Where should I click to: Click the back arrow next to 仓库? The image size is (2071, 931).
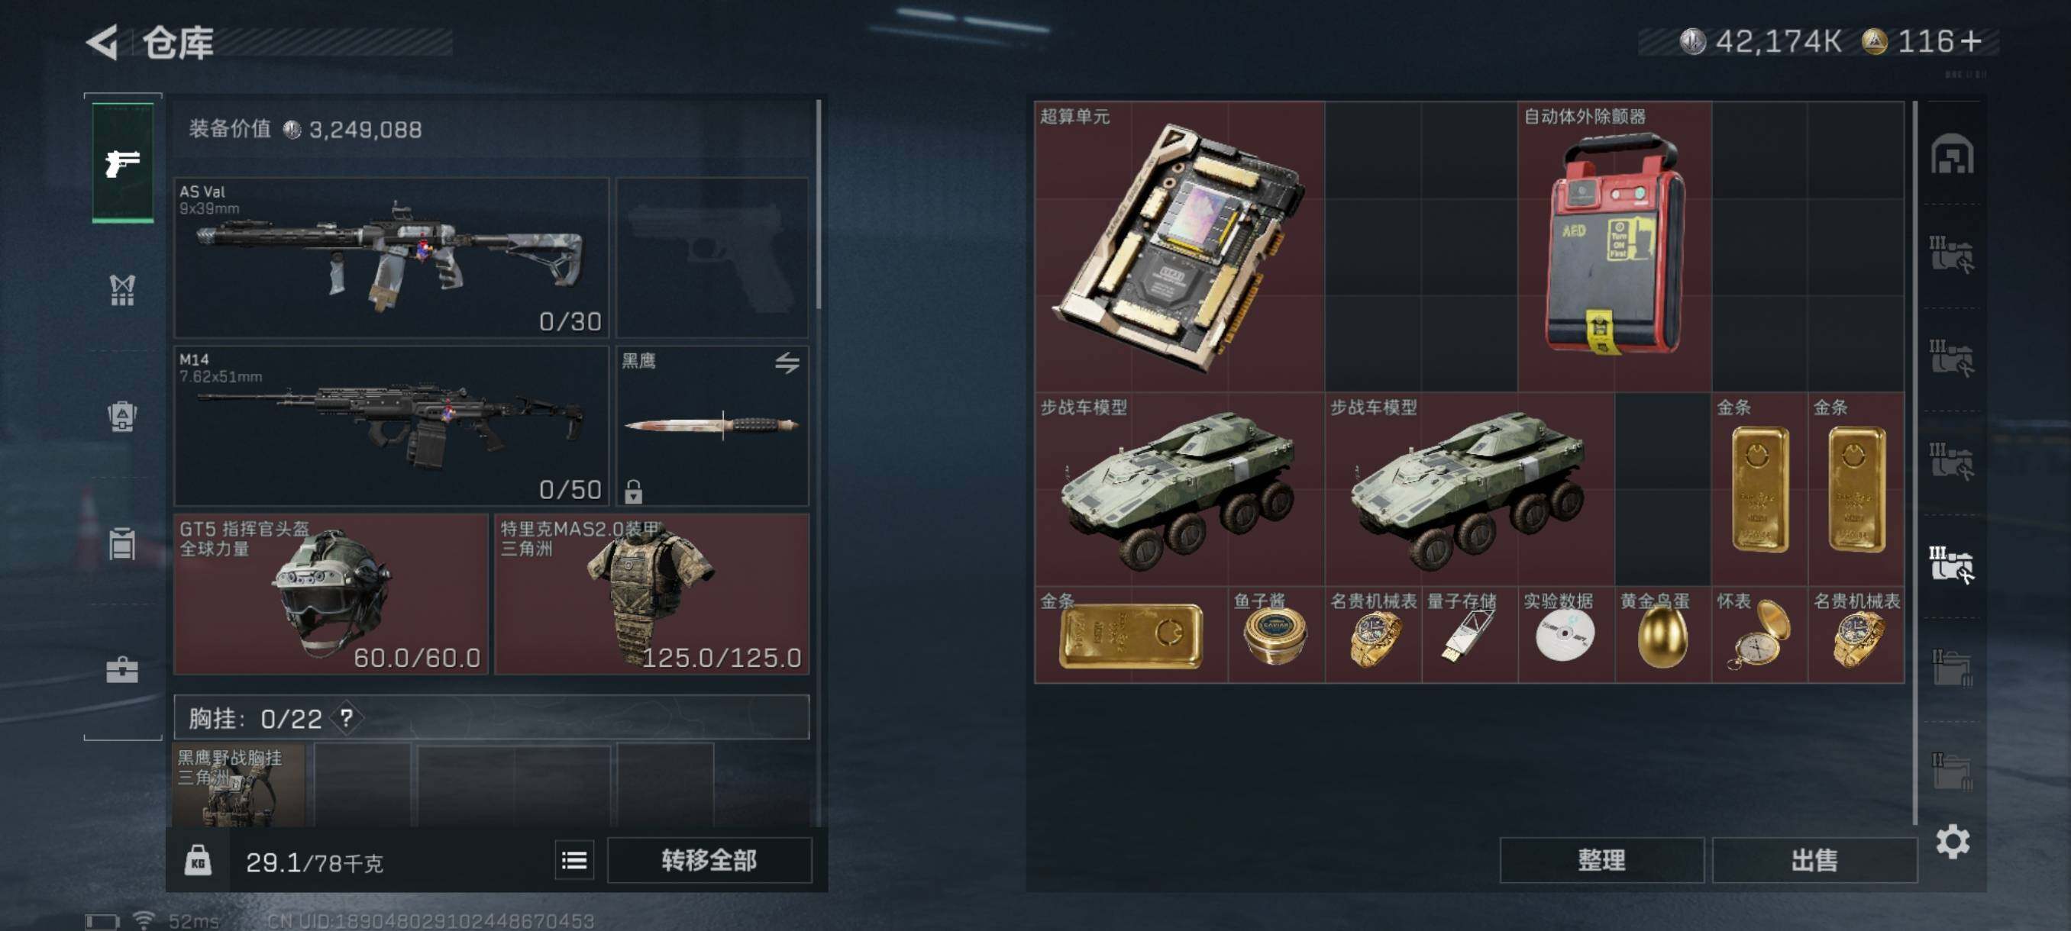click(103, 42)
